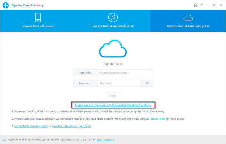Toggle password visibility with the eye icon
The height and width of the screenshot is (144, 226).
(x=147, y=83)
